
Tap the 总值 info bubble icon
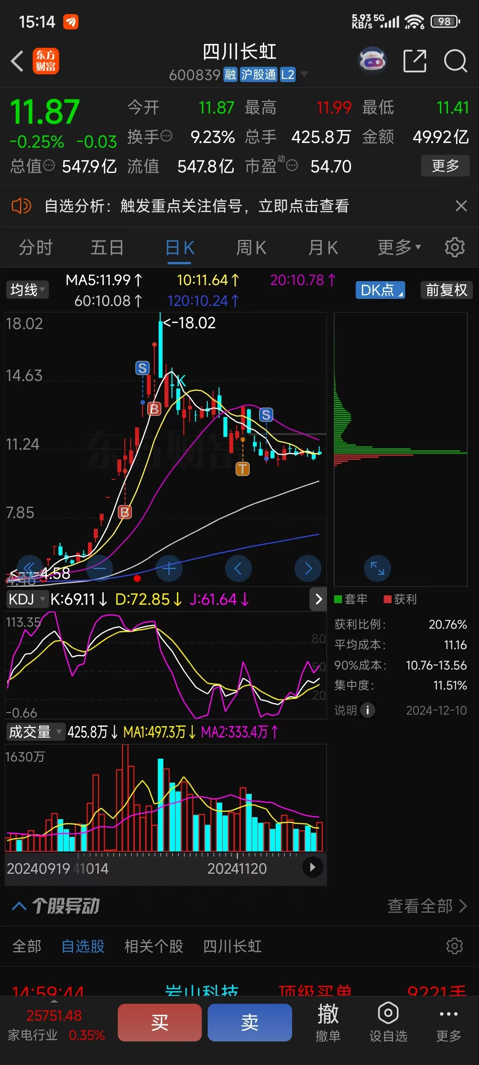pyautogui.click(x=49, y=165)
